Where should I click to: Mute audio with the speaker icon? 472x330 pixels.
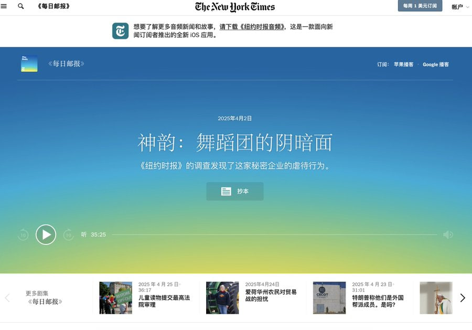pos(448,235)
